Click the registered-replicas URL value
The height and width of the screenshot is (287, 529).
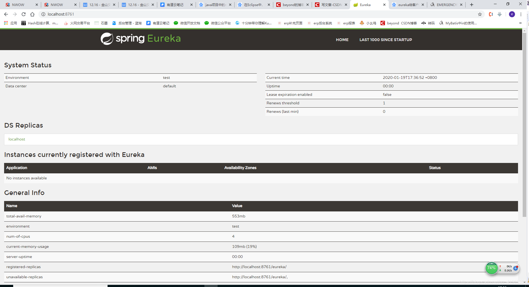click(259, 267)
